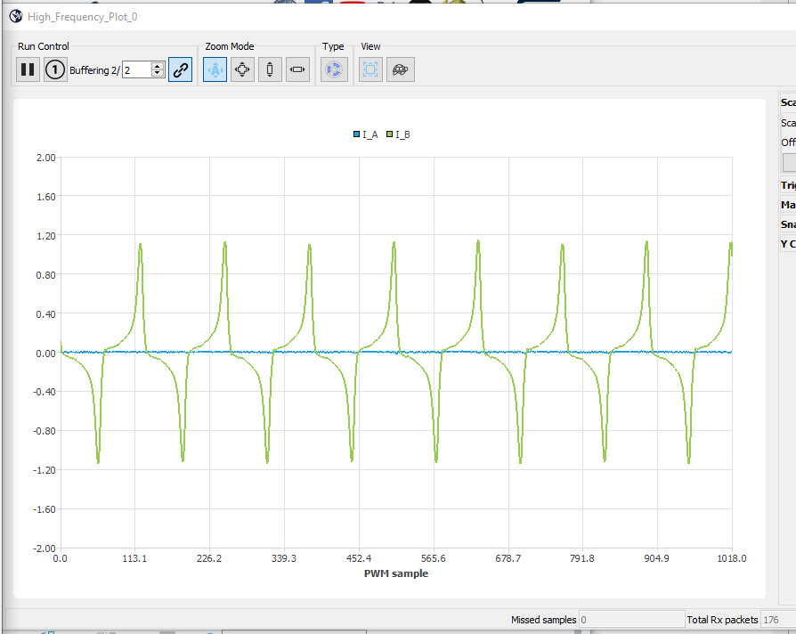Click the Missed samples value field

click(x=629, y=619)
